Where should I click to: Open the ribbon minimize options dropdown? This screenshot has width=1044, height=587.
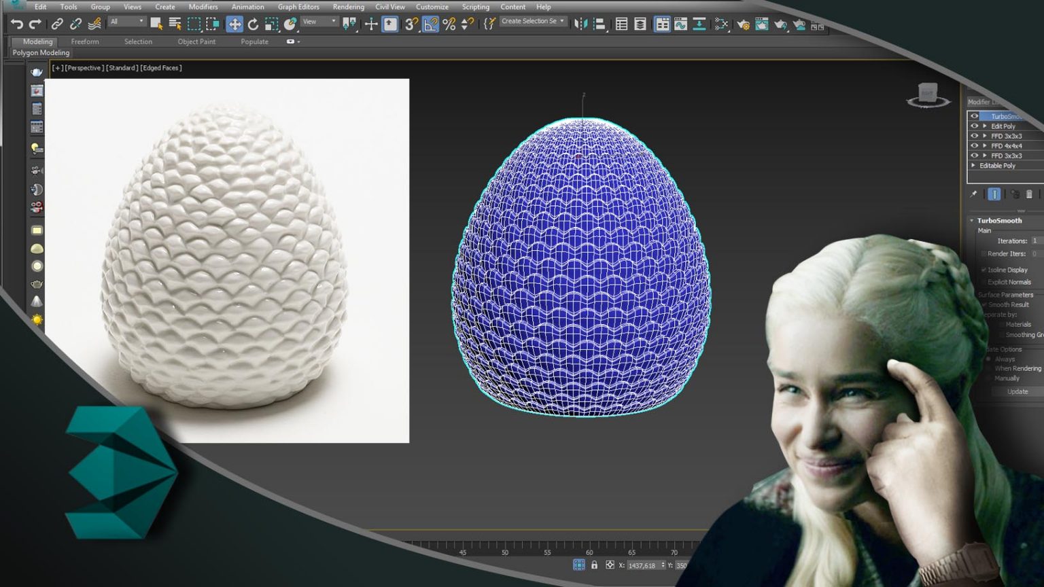point(293,41)
